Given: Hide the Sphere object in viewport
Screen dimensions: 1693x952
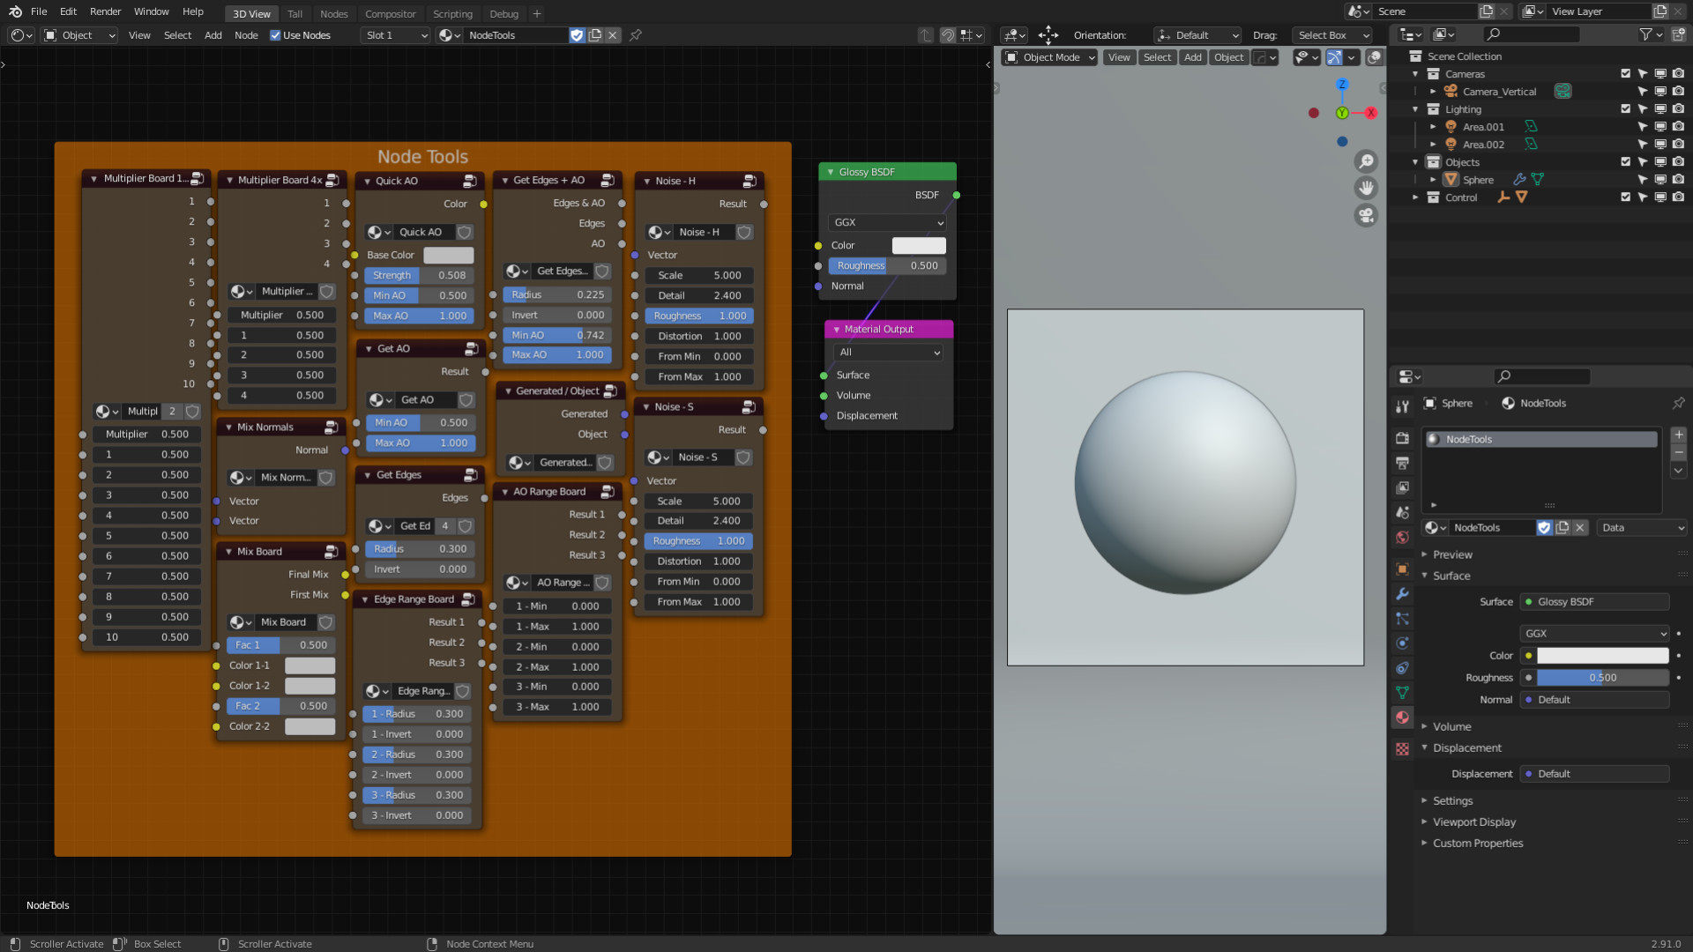Looking at the screenshot, I should point(1660,180).
